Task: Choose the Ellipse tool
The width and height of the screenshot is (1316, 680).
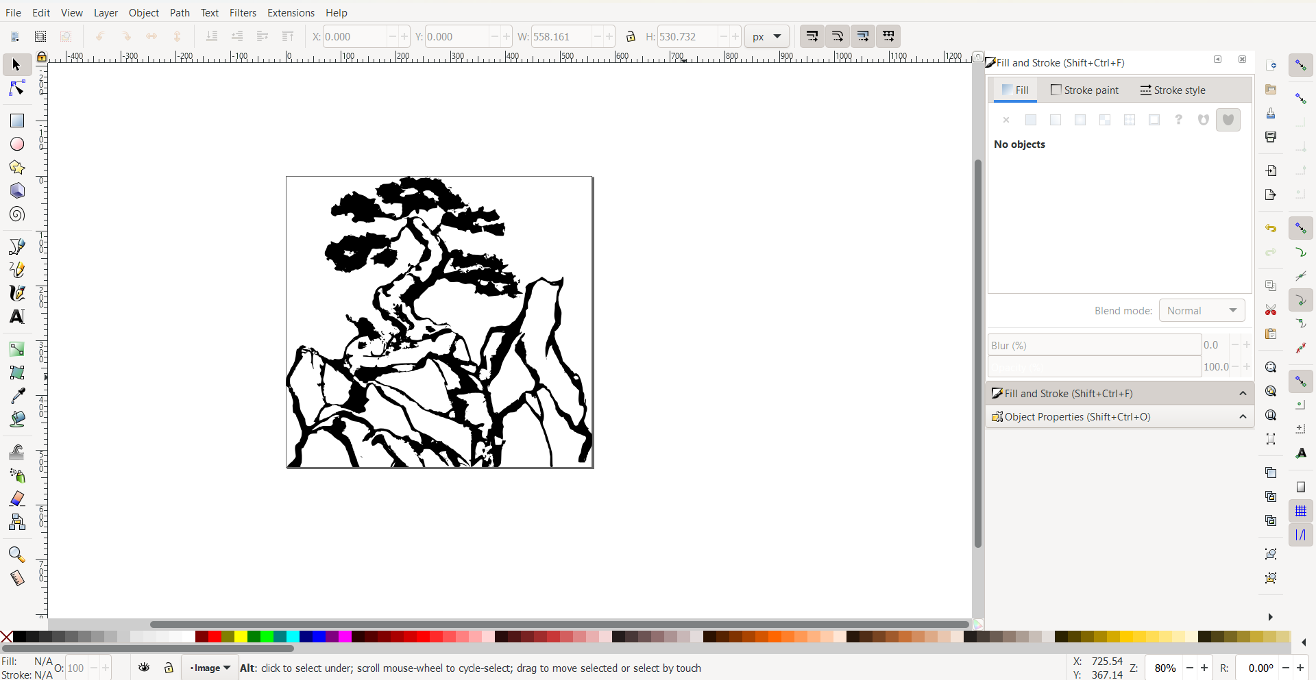Action: (x=16, y=144)
